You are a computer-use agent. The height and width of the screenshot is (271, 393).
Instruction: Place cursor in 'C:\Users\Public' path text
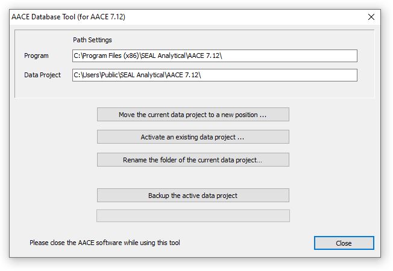click(x=95, y=75)
